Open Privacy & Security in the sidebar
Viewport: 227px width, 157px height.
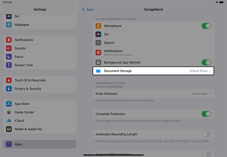pos(28,89)
